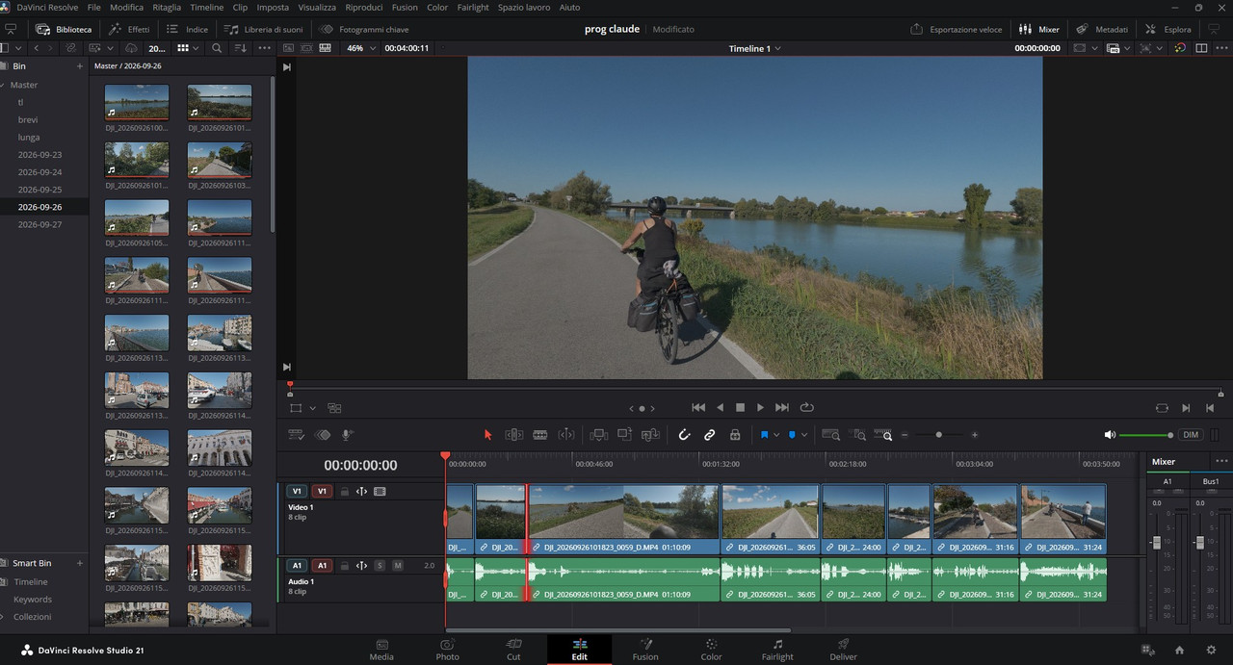
Task: Open Timeline 1 name dropdown
Action: tap(754, 48)
